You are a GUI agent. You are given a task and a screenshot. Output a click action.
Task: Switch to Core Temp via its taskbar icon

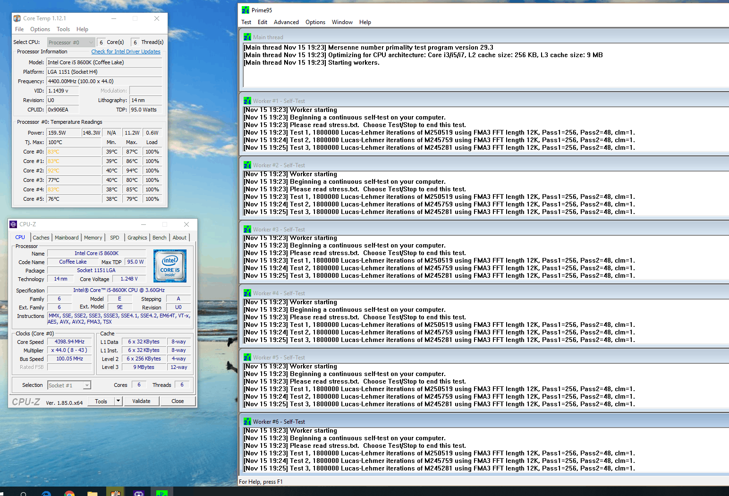116,492
